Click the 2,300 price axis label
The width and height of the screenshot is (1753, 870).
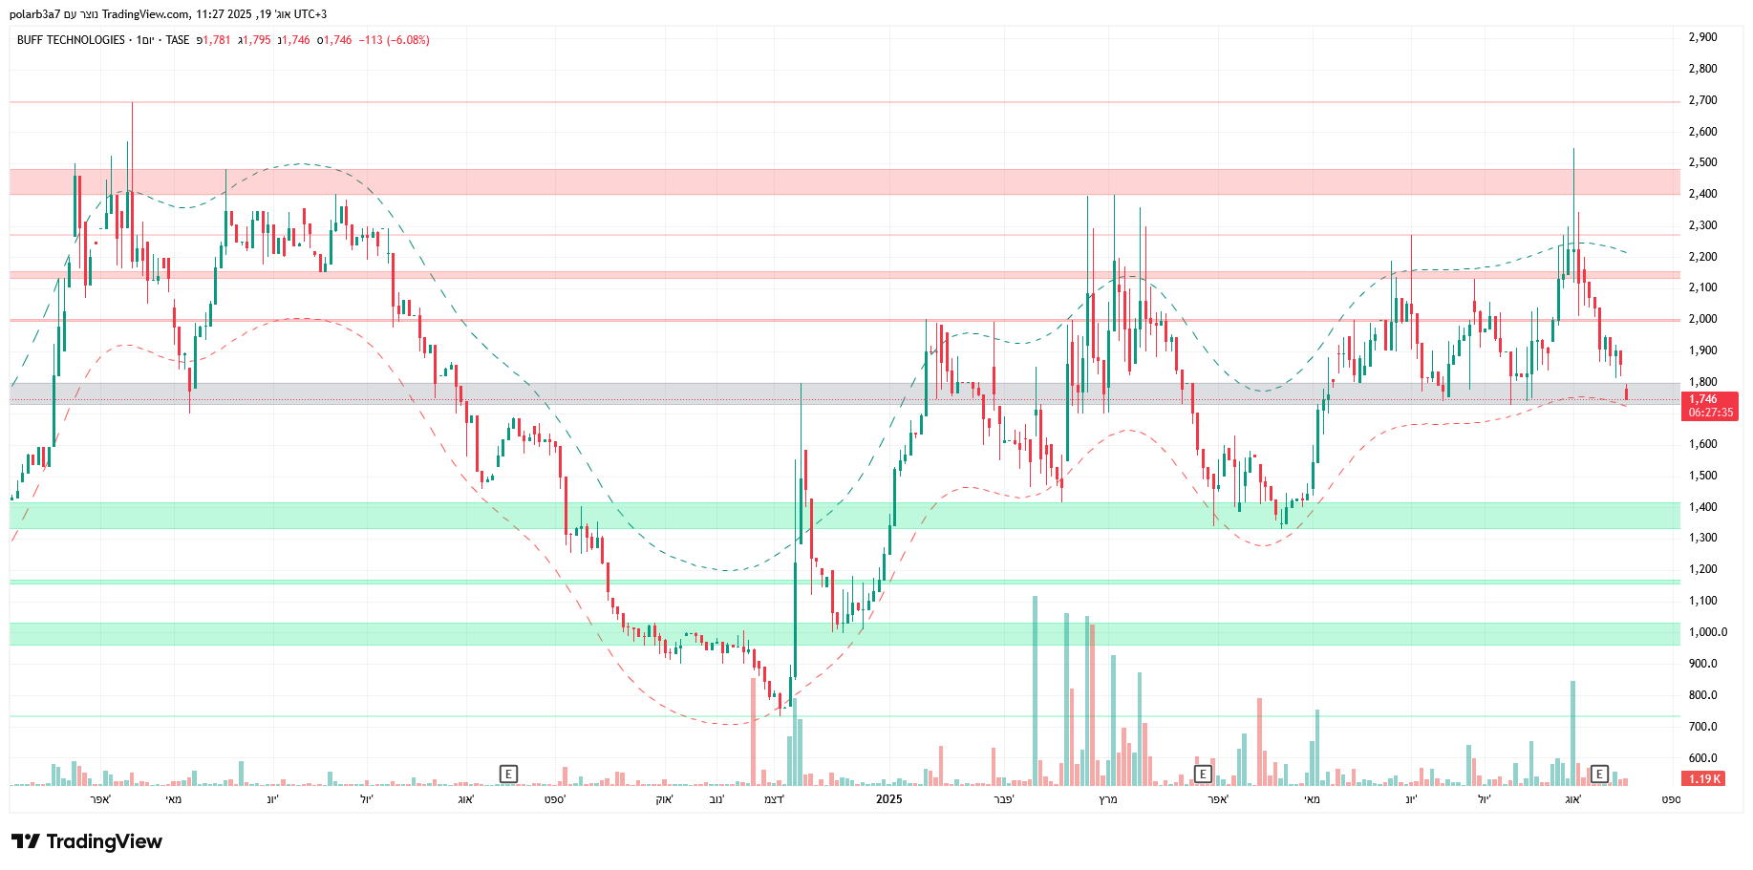tap(1702, 225)
